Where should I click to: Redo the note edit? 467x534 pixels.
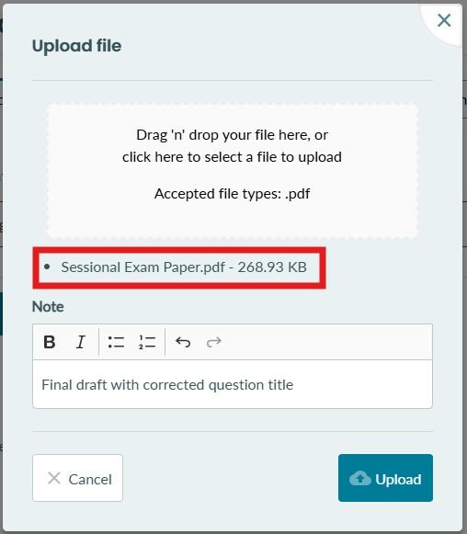[214, 342]
